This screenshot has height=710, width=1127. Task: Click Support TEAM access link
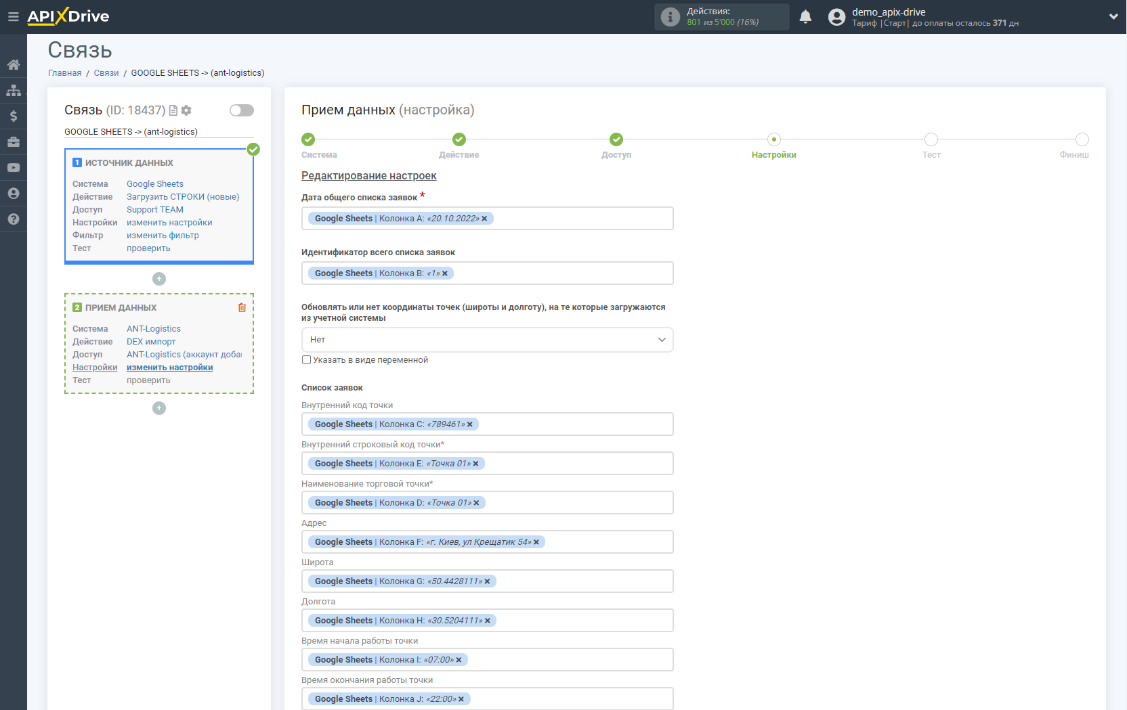click(x=155, y=210)
